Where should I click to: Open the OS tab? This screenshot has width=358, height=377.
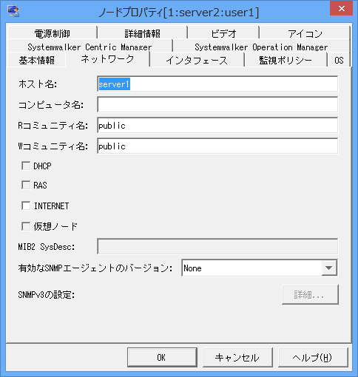point(339,60)
